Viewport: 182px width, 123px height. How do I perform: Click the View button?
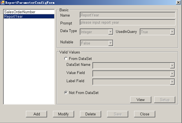141,100
